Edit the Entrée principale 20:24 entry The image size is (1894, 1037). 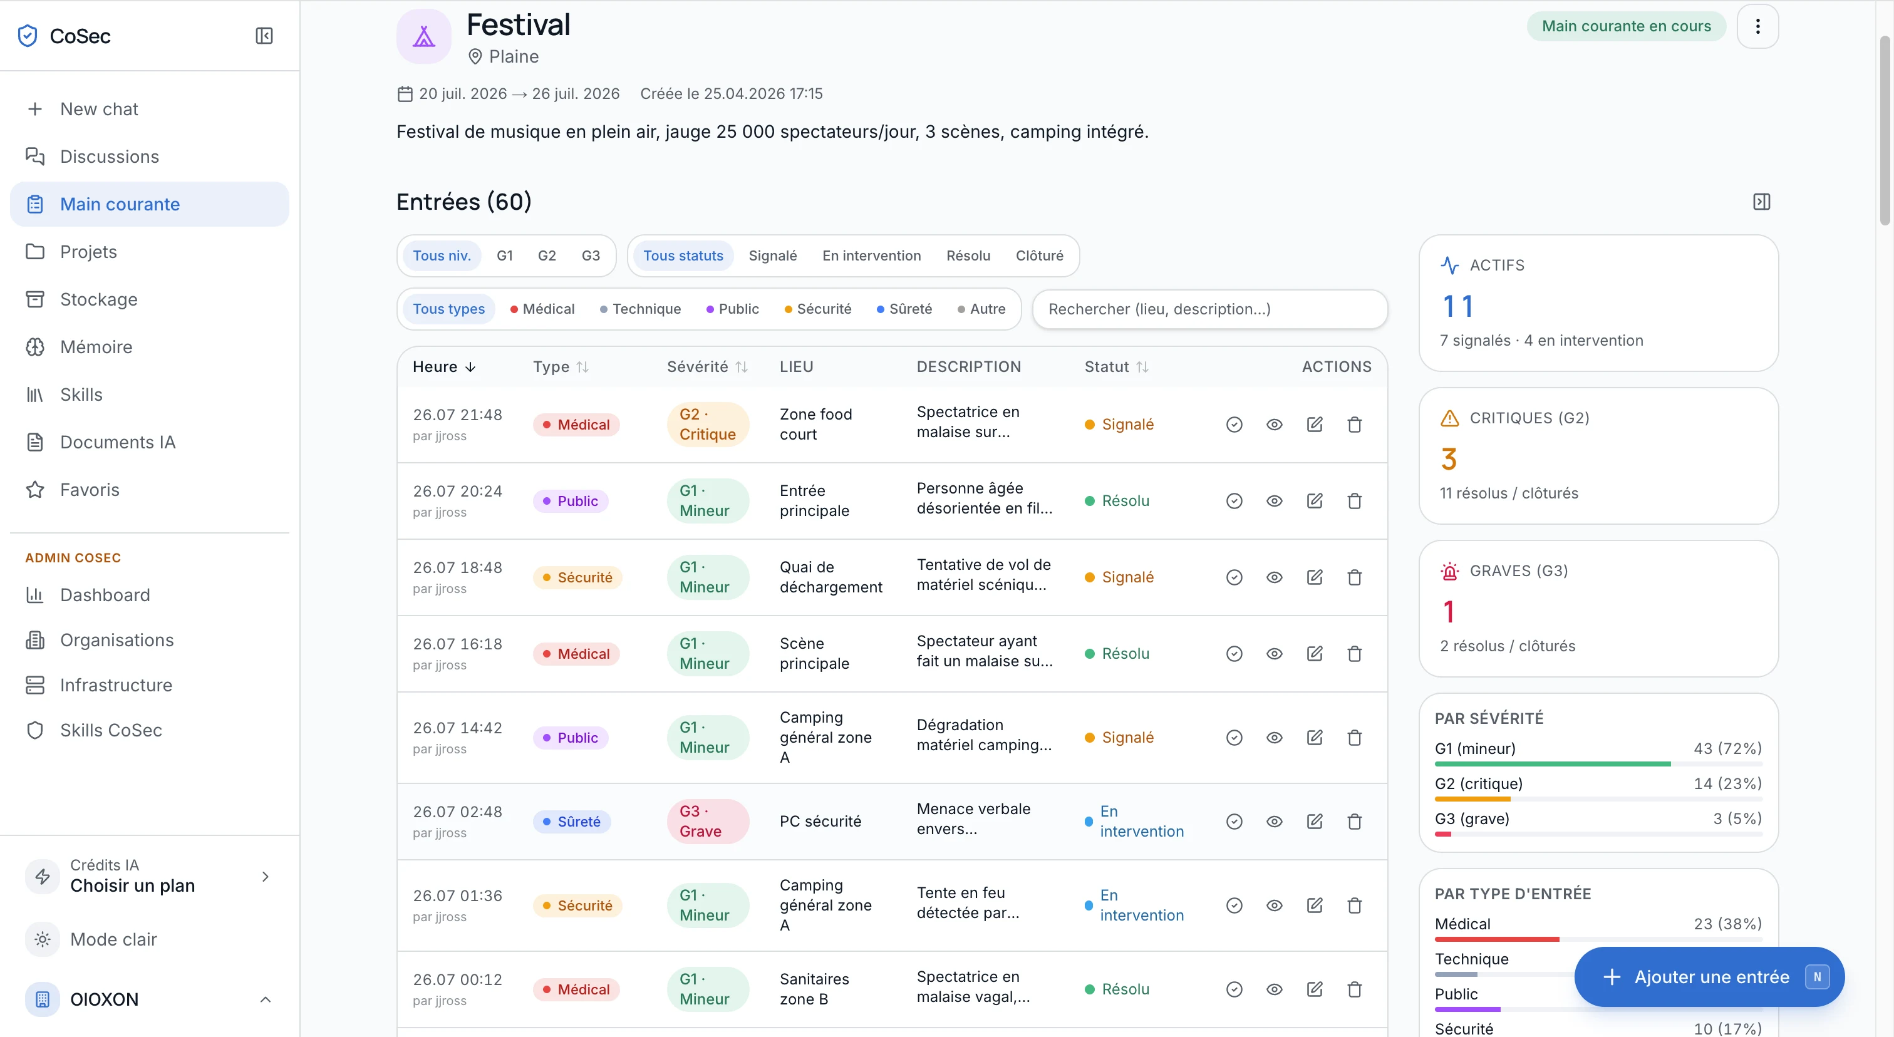(1315, 500)
